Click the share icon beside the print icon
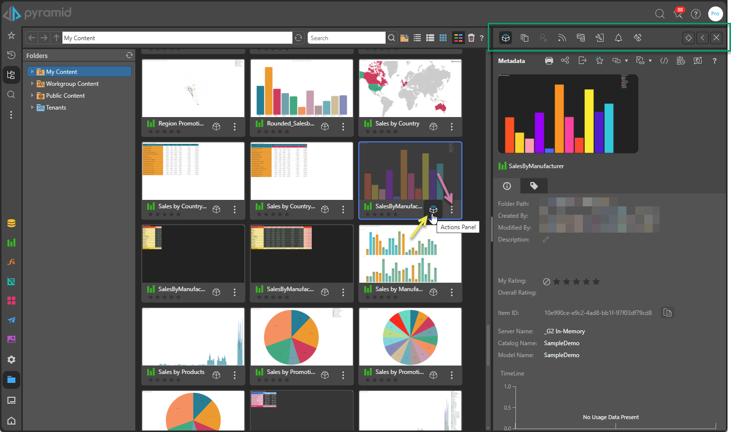 [565, 61]
